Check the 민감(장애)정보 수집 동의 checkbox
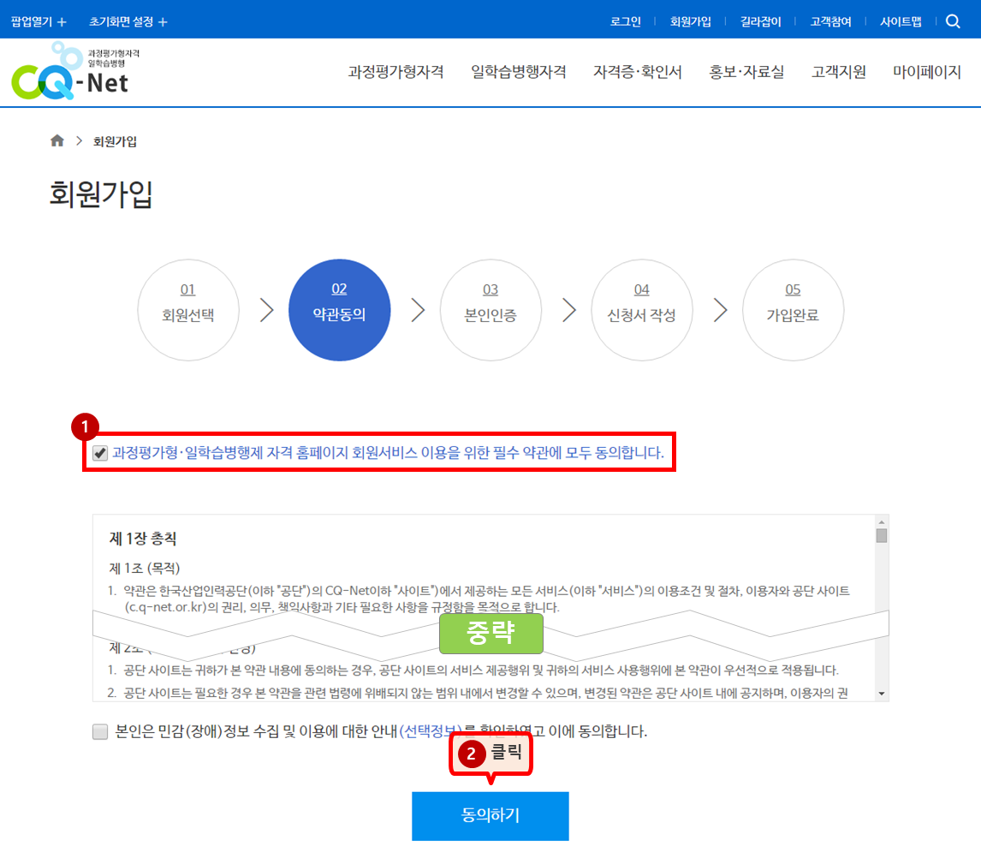Viewport: 981px width, 858px height. pos(100,731)
